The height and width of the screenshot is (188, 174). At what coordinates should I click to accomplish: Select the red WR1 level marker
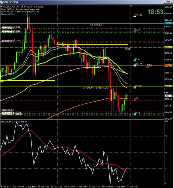pyautogui.click(x=135, y=100)
